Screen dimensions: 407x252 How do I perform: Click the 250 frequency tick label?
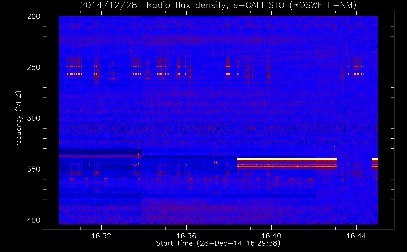pos(34,67)
